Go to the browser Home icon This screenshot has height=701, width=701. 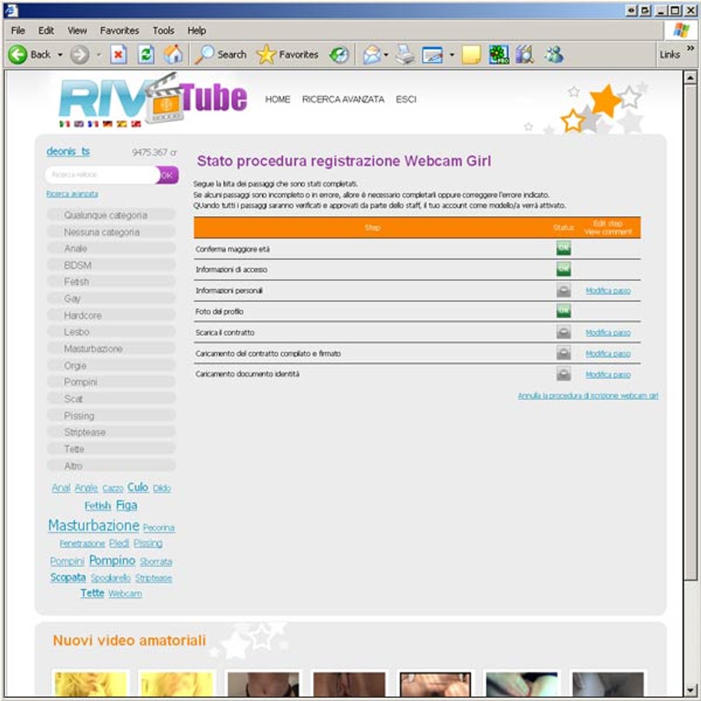pos(173,55)
